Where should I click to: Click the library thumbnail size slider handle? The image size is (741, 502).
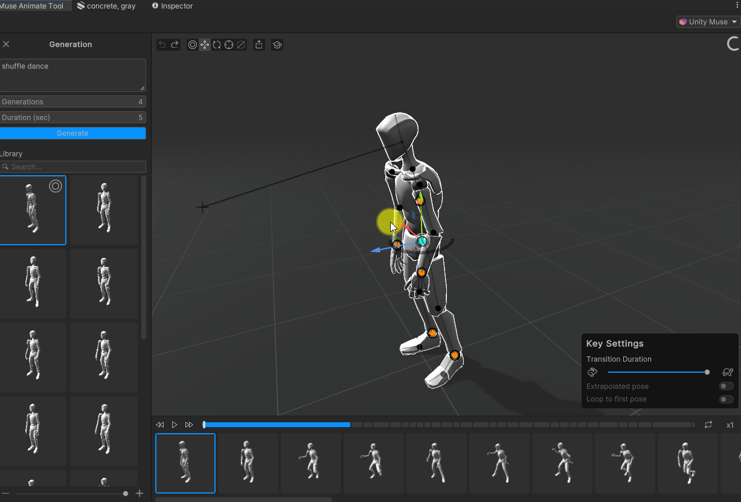click(126, 494)
